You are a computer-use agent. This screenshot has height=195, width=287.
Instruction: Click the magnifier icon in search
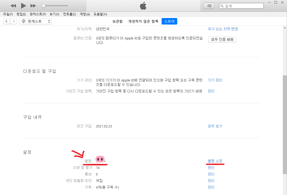coord(222,6)
